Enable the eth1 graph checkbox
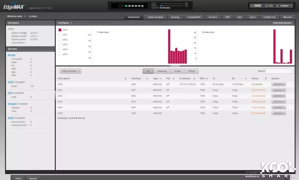 (x=60, y=35)
